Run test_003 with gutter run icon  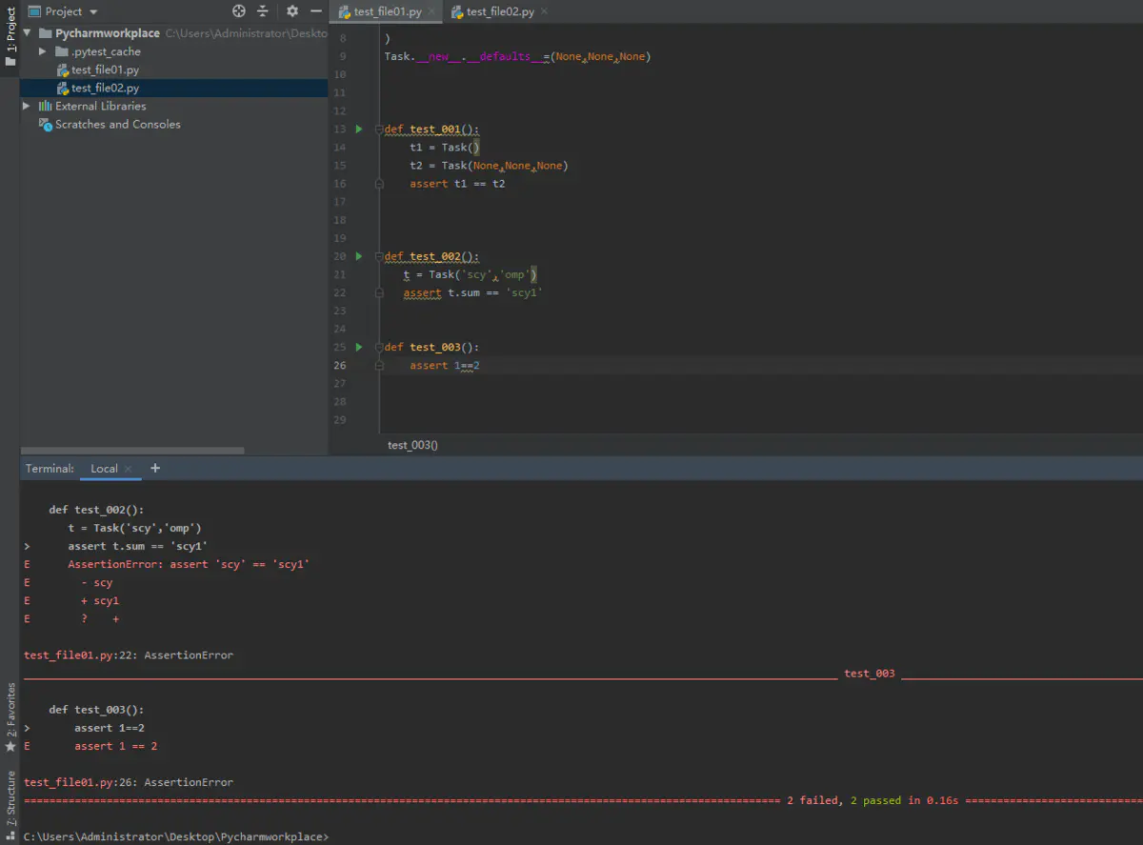tap(359, 347)
